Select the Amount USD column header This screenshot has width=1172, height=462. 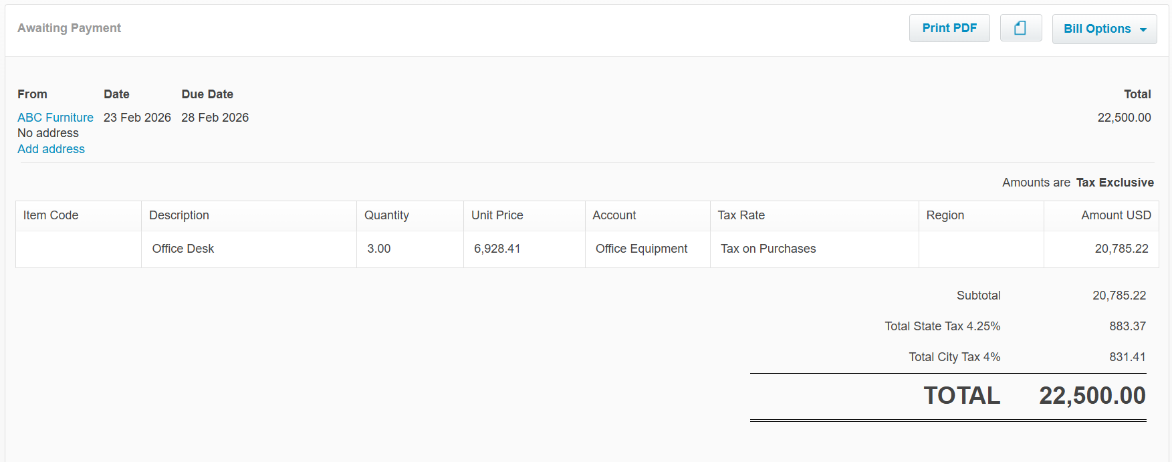click(x=1115, y=215)
